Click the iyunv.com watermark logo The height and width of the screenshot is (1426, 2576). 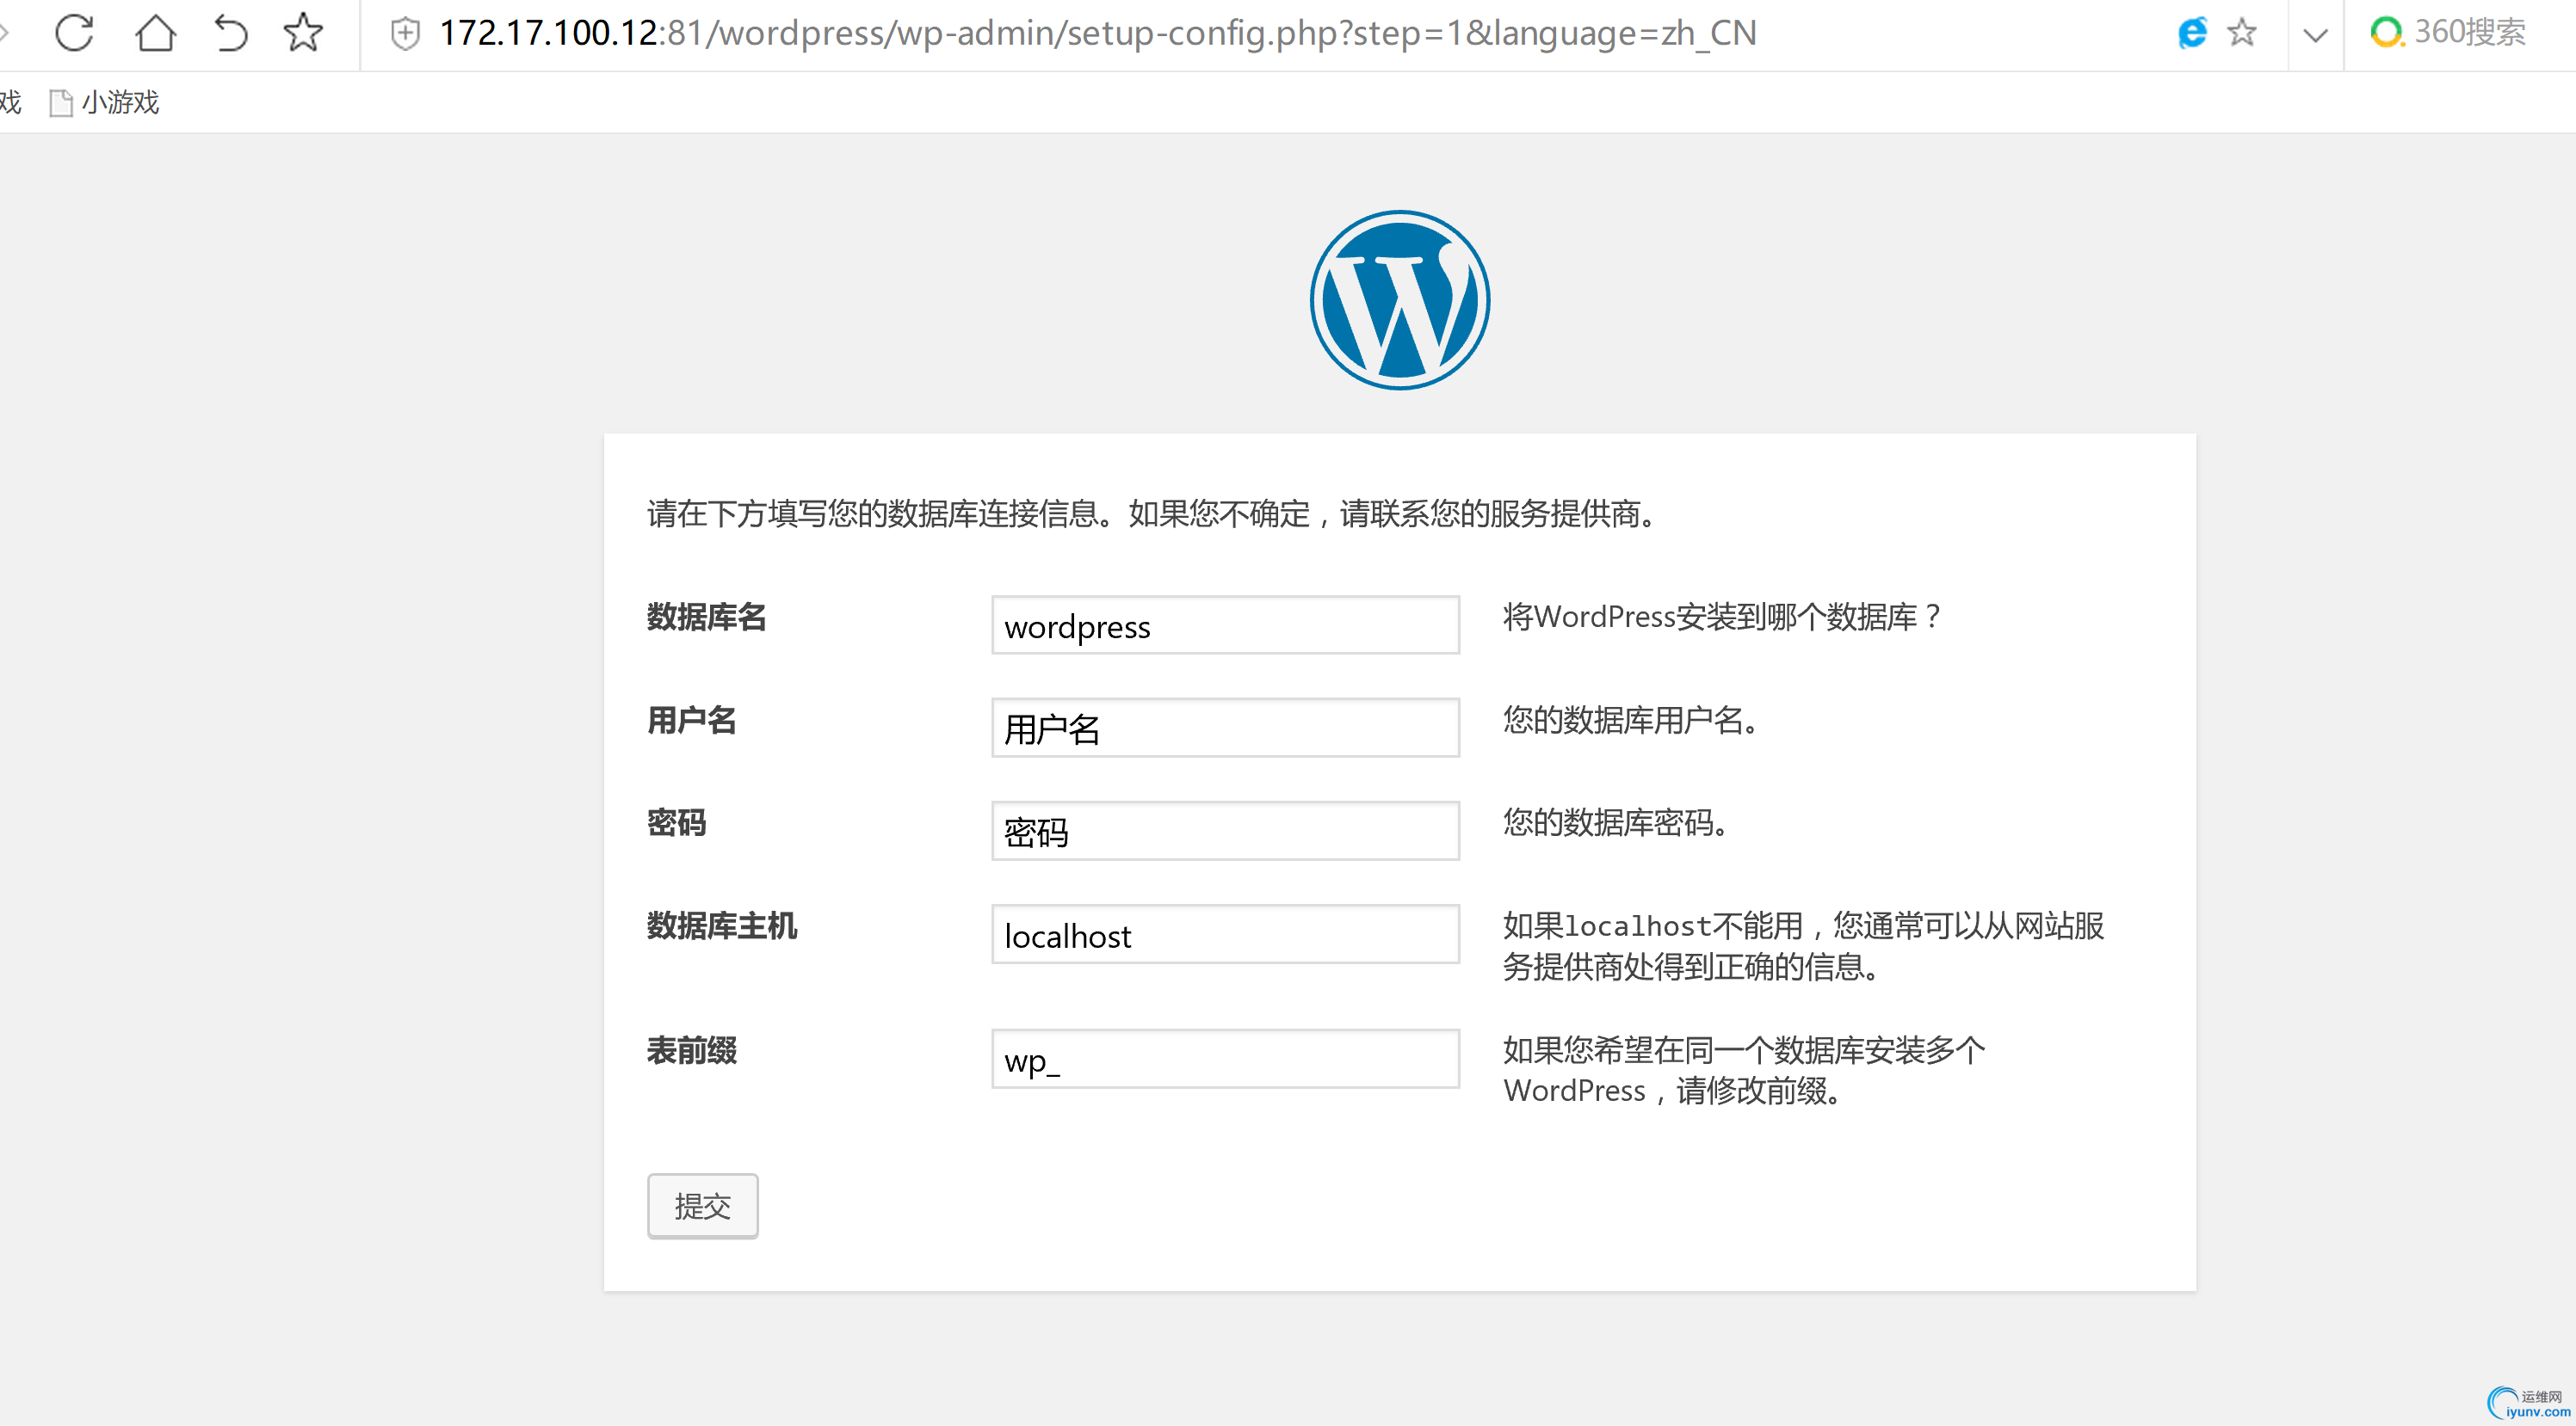pos(2527,1404)
